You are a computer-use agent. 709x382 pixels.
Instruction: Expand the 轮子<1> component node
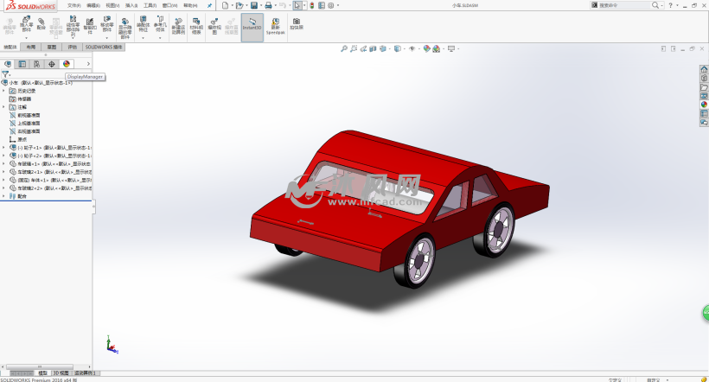click(x=3, y=148)
